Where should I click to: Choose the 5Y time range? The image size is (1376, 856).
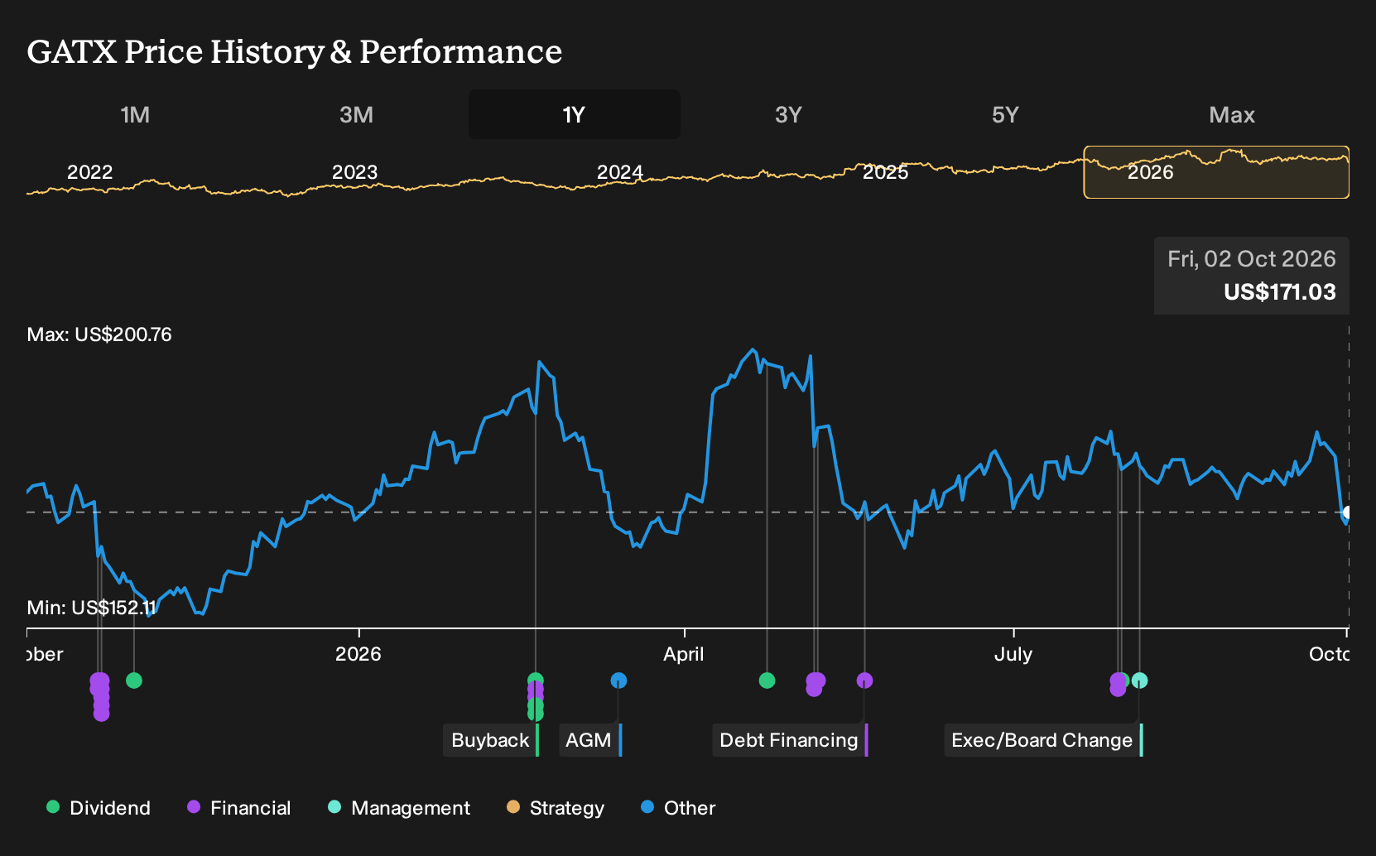click(1005, 115)
